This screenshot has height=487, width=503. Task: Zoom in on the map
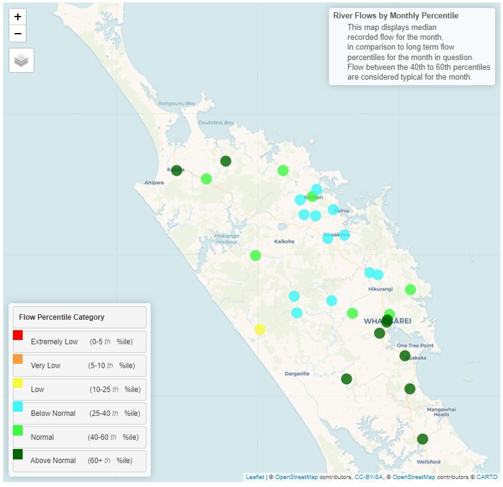18,17
